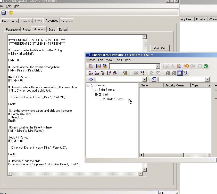Select the Universe element

tap(100, 85)
